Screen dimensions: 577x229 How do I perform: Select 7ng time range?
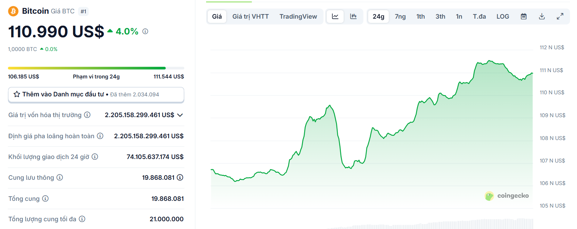[x=400, y=17]
